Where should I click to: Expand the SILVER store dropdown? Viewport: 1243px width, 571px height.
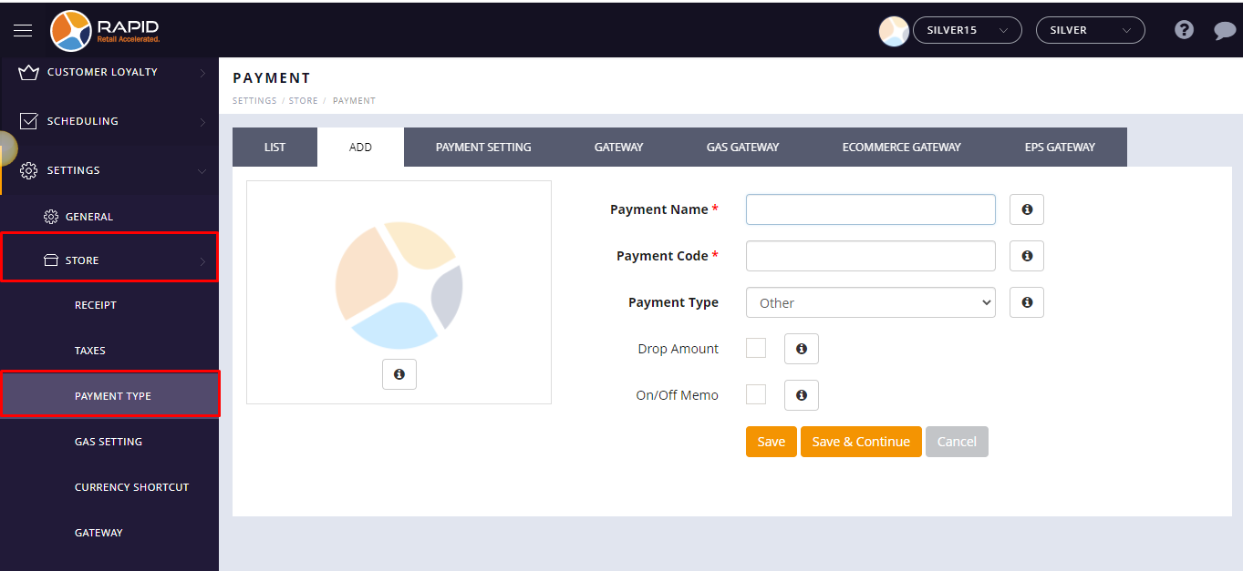(1089, 30)
